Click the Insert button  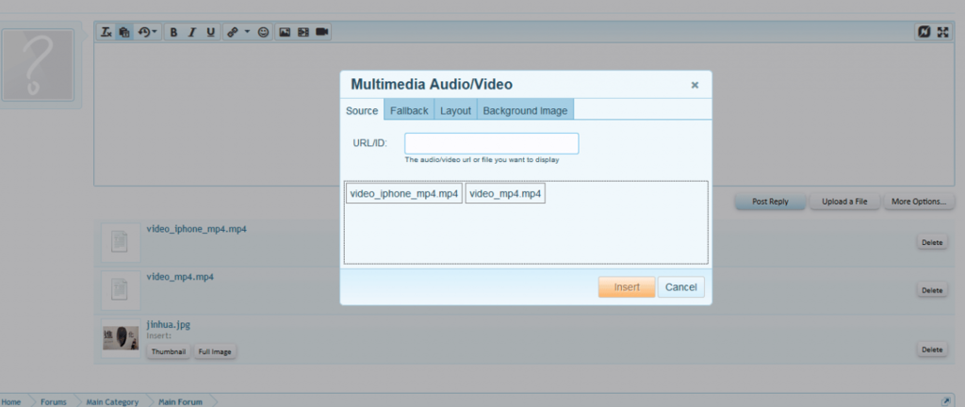click(627, 287)
